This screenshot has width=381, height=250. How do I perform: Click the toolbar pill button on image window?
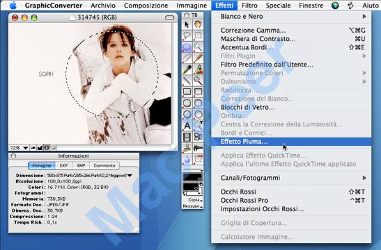pyautogui.click(x=169, y=17)
